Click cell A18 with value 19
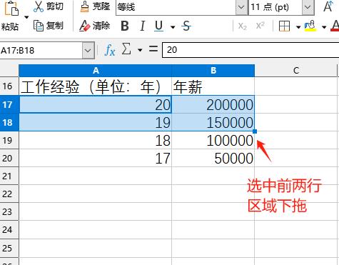 pos(95,122)
